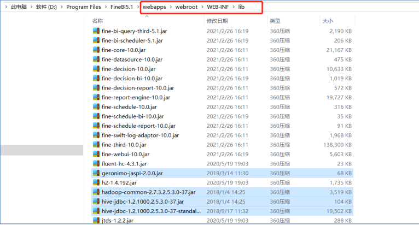Select the file name fine-third-10.0.jar
Viewport: 419px width, 225px height.
click(124, 145)
